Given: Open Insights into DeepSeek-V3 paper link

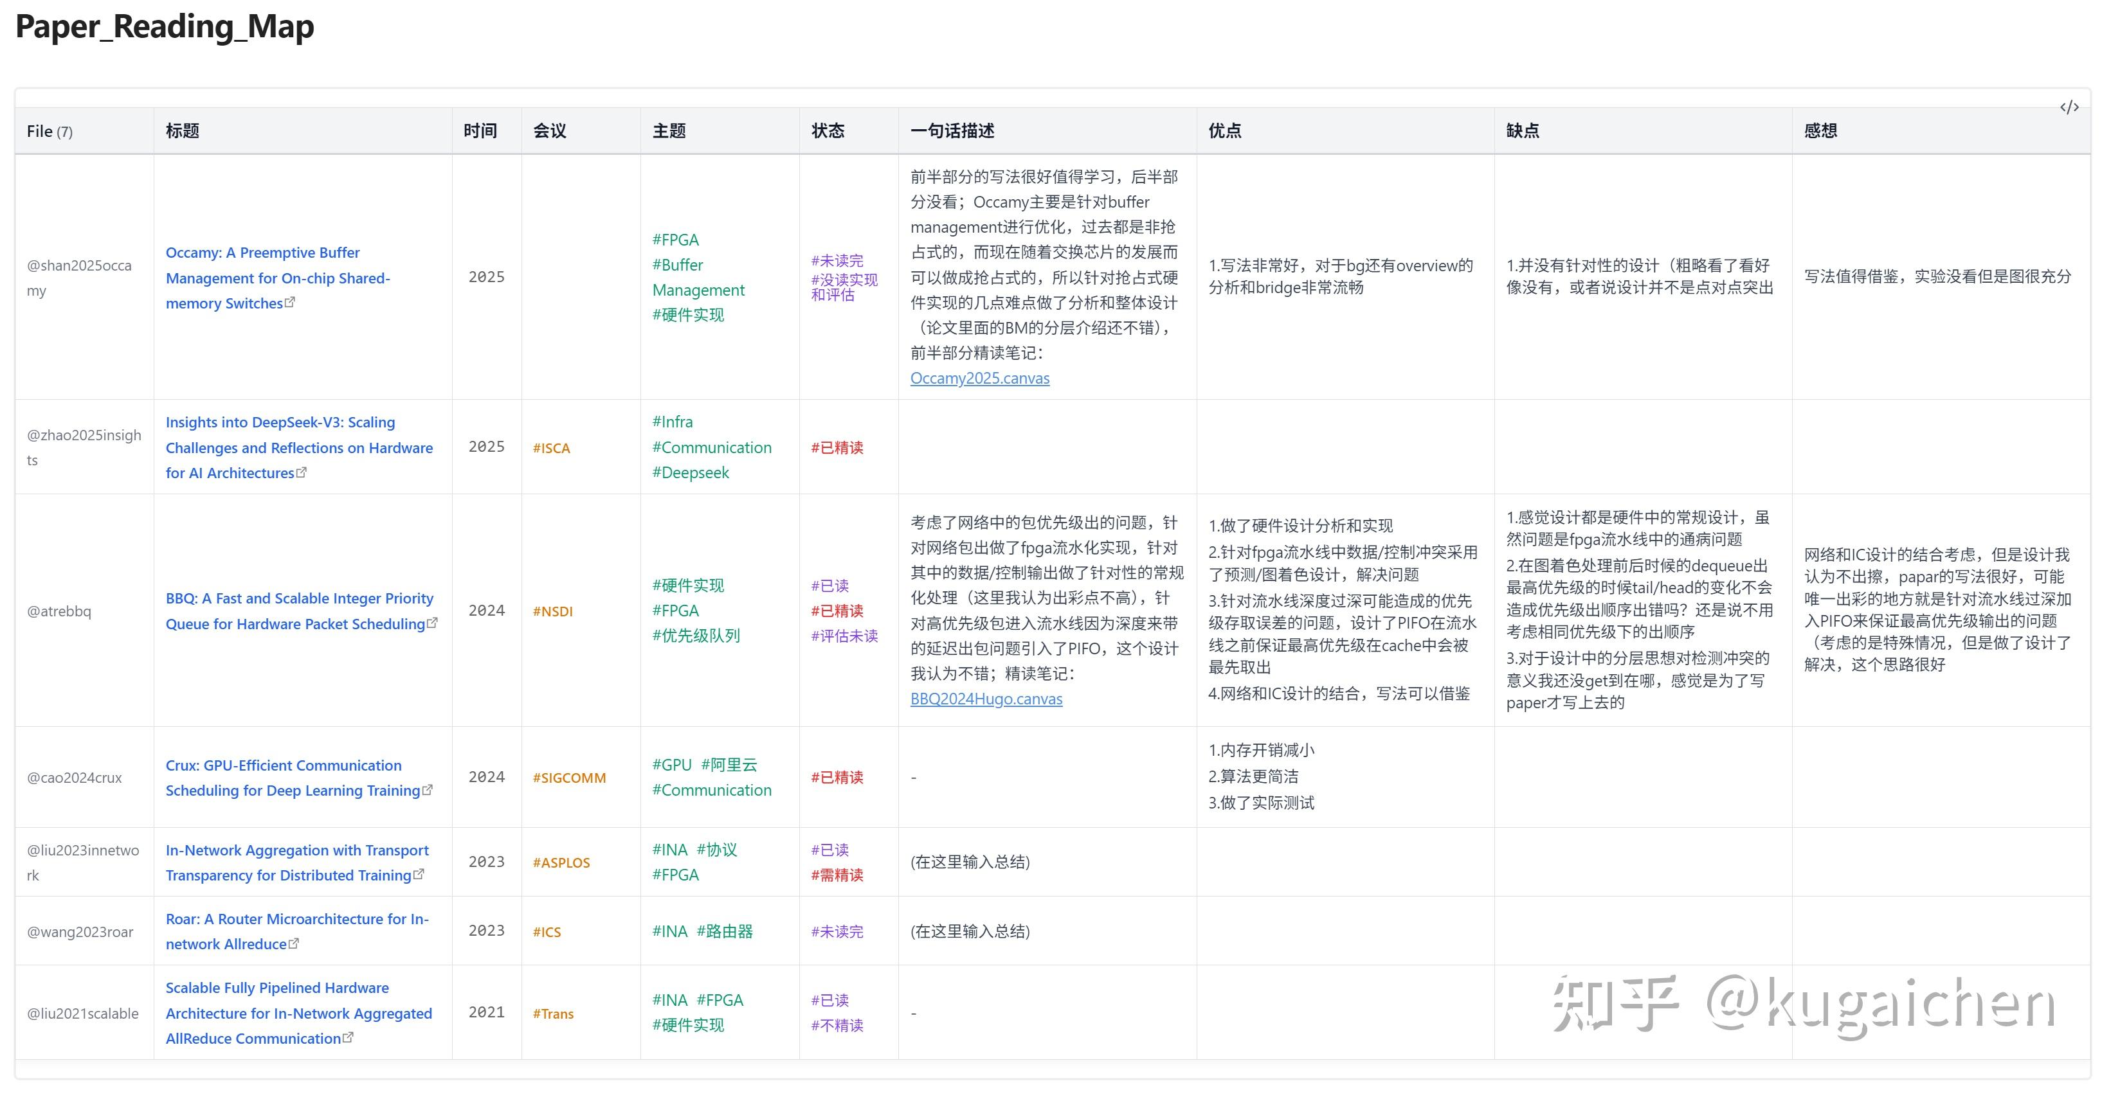Looking at the screenshot, I should 299,447.
